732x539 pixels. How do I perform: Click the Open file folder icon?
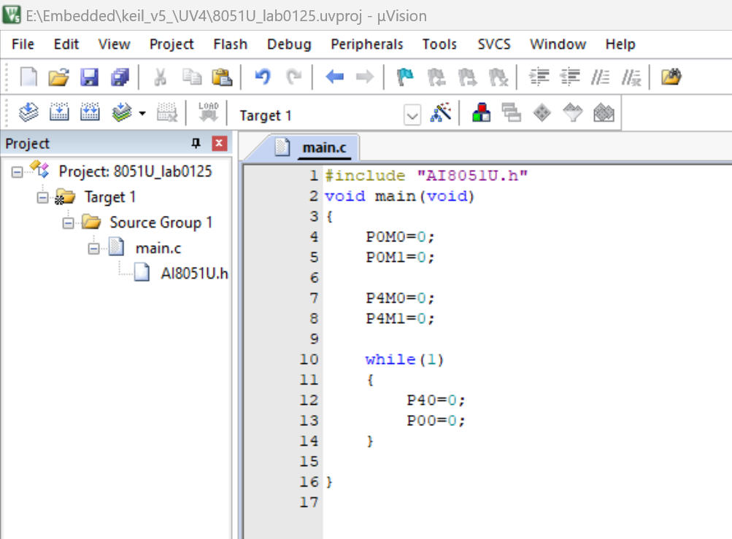pyautogui.click(x=58, y=77)
